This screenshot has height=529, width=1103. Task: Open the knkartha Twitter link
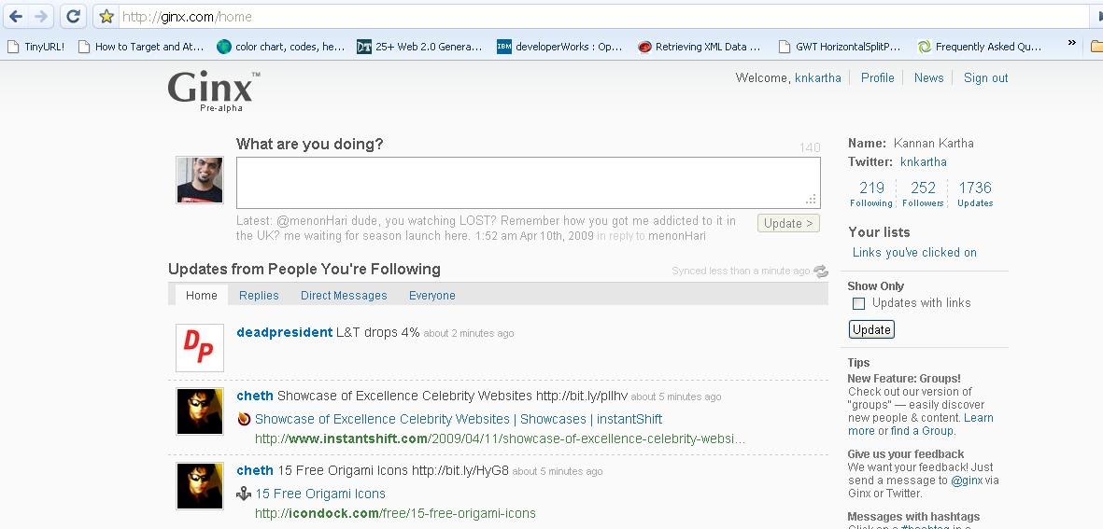pyautogui.click(x=923, y=162)
